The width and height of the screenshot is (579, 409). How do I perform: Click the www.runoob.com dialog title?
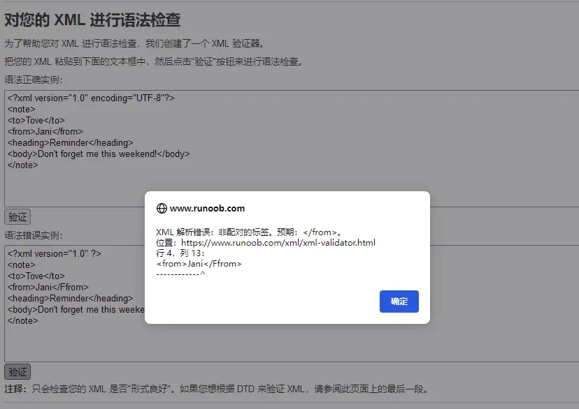click(207, 208)
